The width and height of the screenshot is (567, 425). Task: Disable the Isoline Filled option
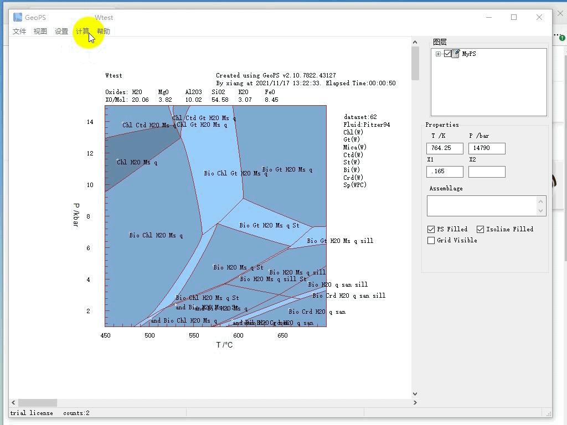pos(480,229)
